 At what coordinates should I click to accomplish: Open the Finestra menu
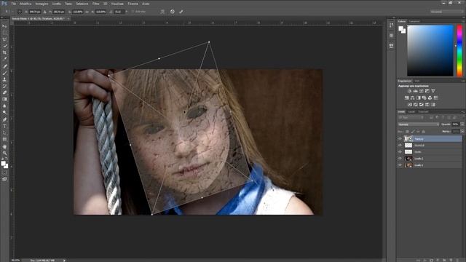[133, 4]
